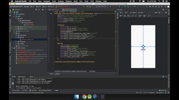Open Build panel settings gear

pos(163,77)
